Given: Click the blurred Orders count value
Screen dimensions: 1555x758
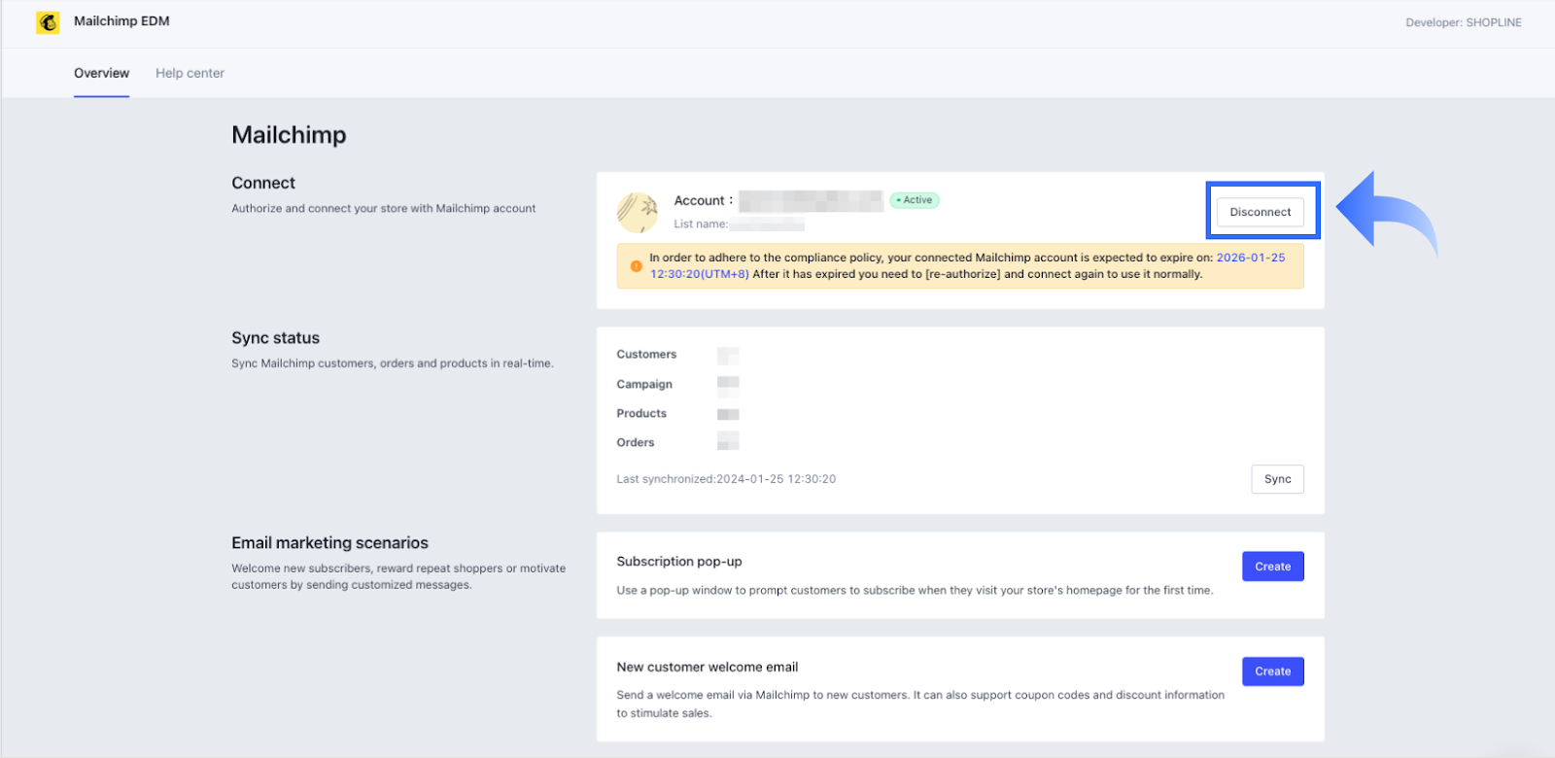Looking at the screenshot, I should click(x=728, y=442).
